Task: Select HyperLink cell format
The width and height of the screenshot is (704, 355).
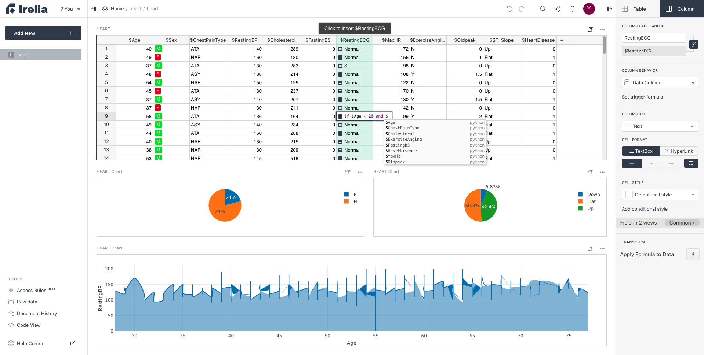Action: click(679, 151)
